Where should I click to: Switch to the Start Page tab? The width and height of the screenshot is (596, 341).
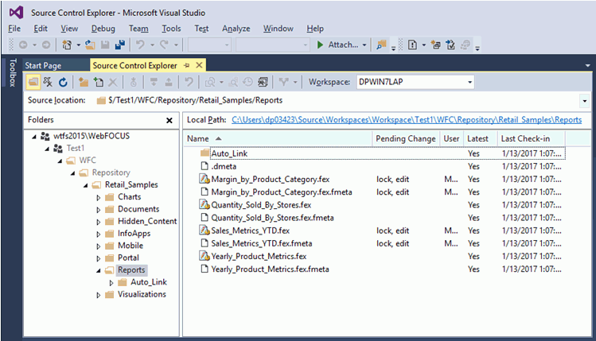coord(44,65)
